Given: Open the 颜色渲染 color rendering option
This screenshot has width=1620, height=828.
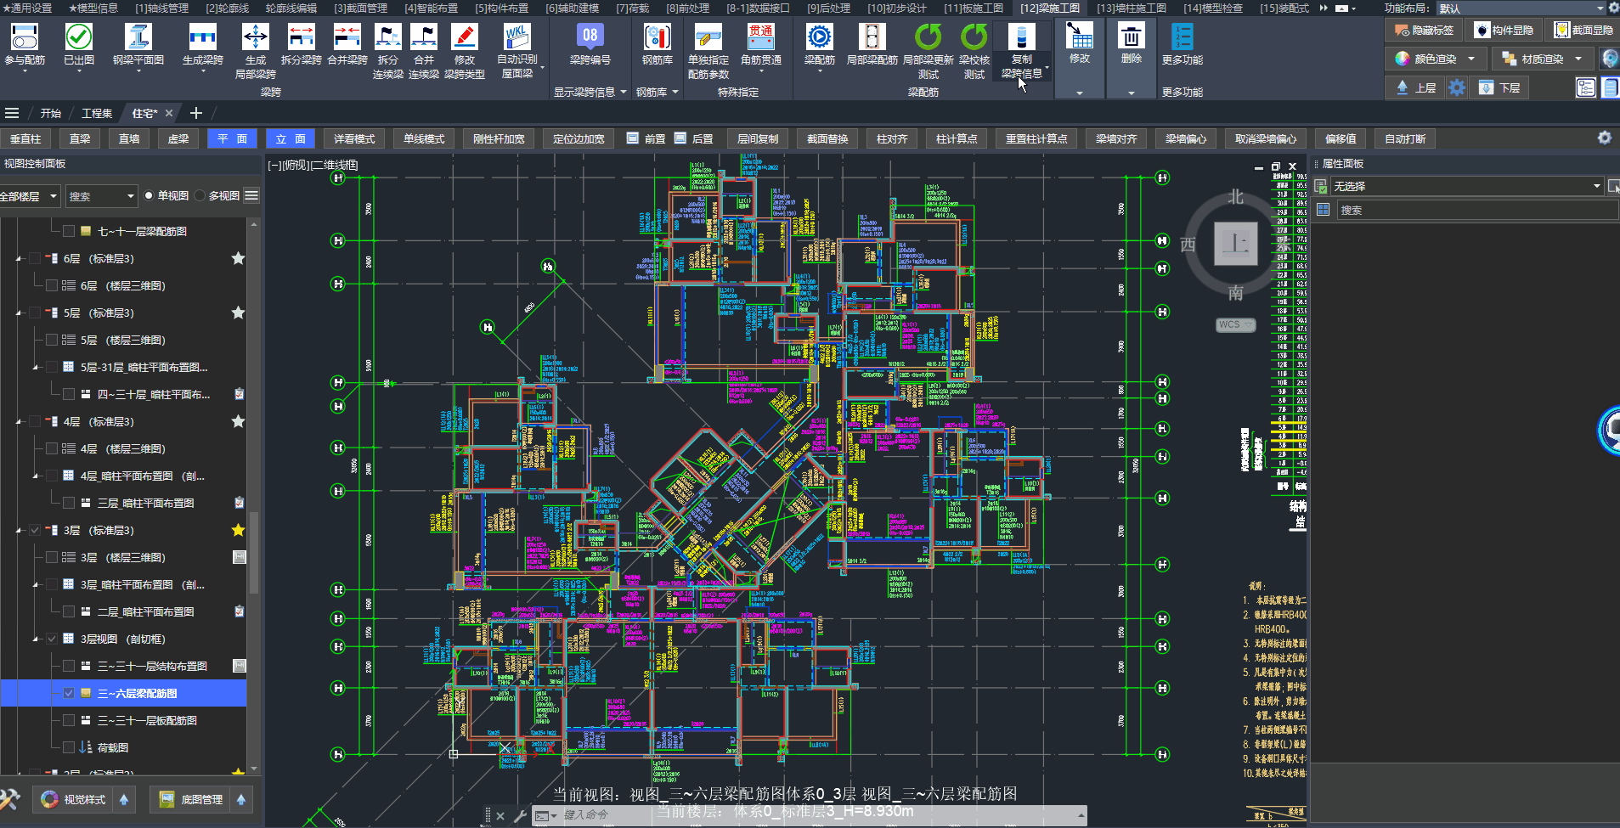Looking at the screenshot, I should [x=1435, y=59].
